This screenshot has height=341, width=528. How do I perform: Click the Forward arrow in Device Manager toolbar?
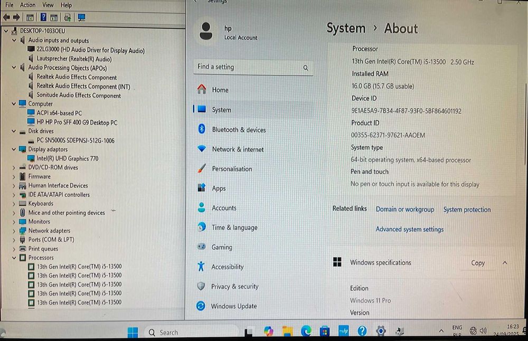pyautogui.click(x=16, y=17)
